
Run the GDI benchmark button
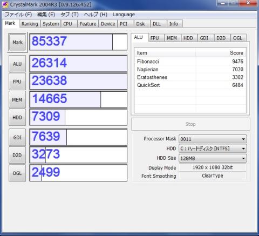[x=17, y=137]
